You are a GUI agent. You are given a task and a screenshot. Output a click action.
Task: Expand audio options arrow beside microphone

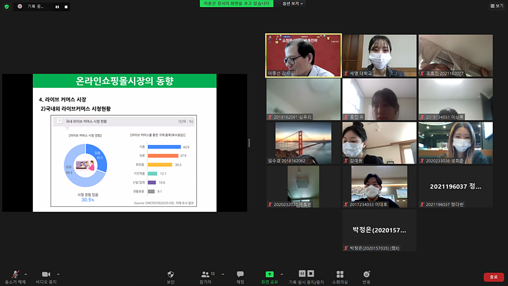coord(25,274)
